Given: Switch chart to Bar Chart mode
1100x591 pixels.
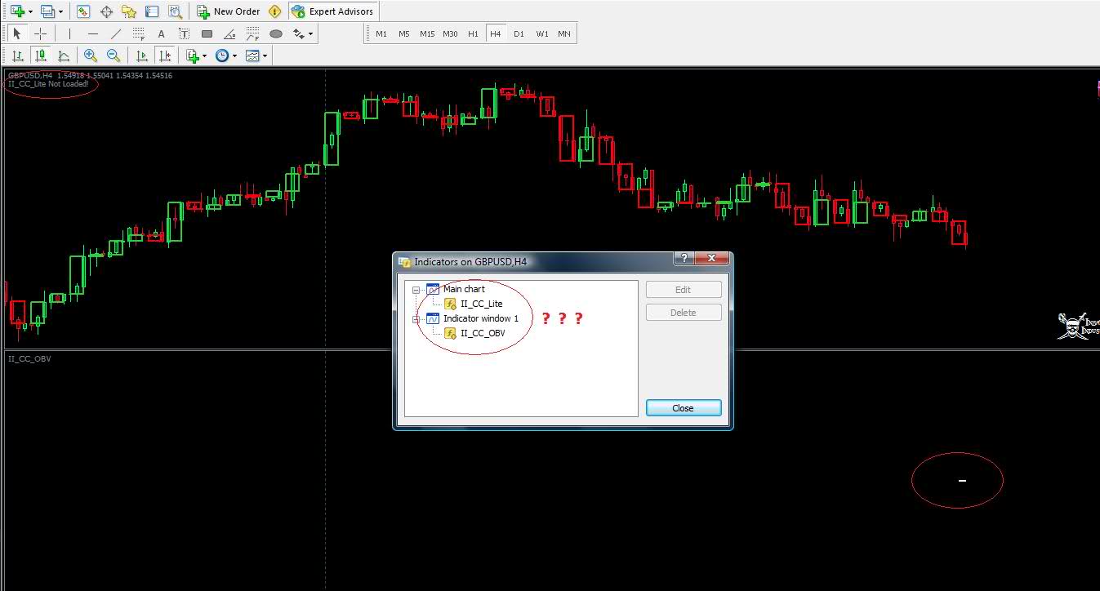Looking at the screenshot, I should (17, 56).
